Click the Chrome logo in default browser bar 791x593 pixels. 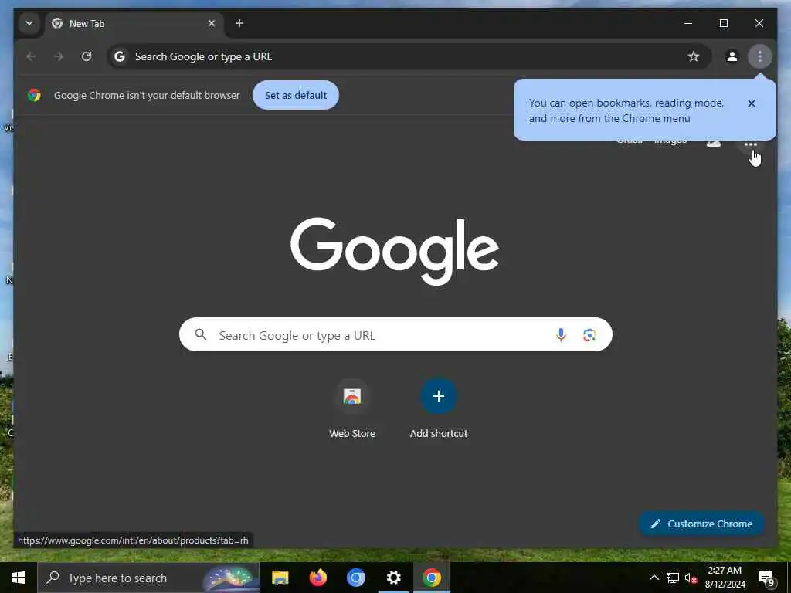tap(34, 95)
